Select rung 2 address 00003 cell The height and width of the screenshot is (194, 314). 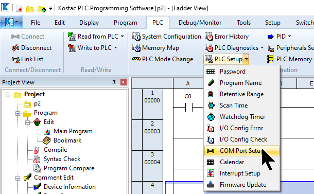(x=152, y=135)
